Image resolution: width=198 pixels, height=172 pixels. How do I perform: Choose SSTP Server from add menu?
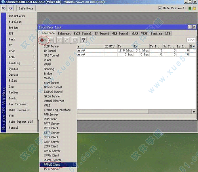pos(58,133)
